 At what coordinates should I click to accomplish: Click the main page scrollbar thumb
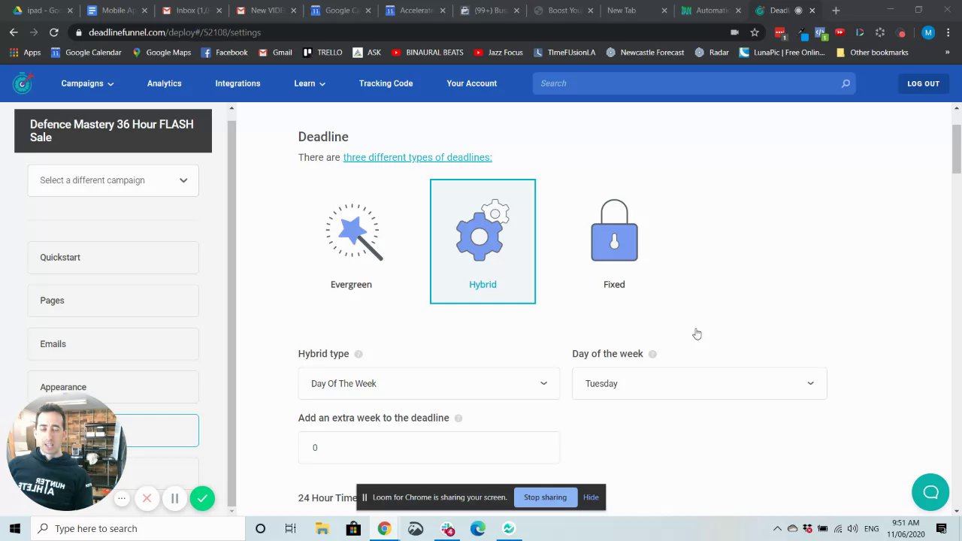click(x=956, y=150)
